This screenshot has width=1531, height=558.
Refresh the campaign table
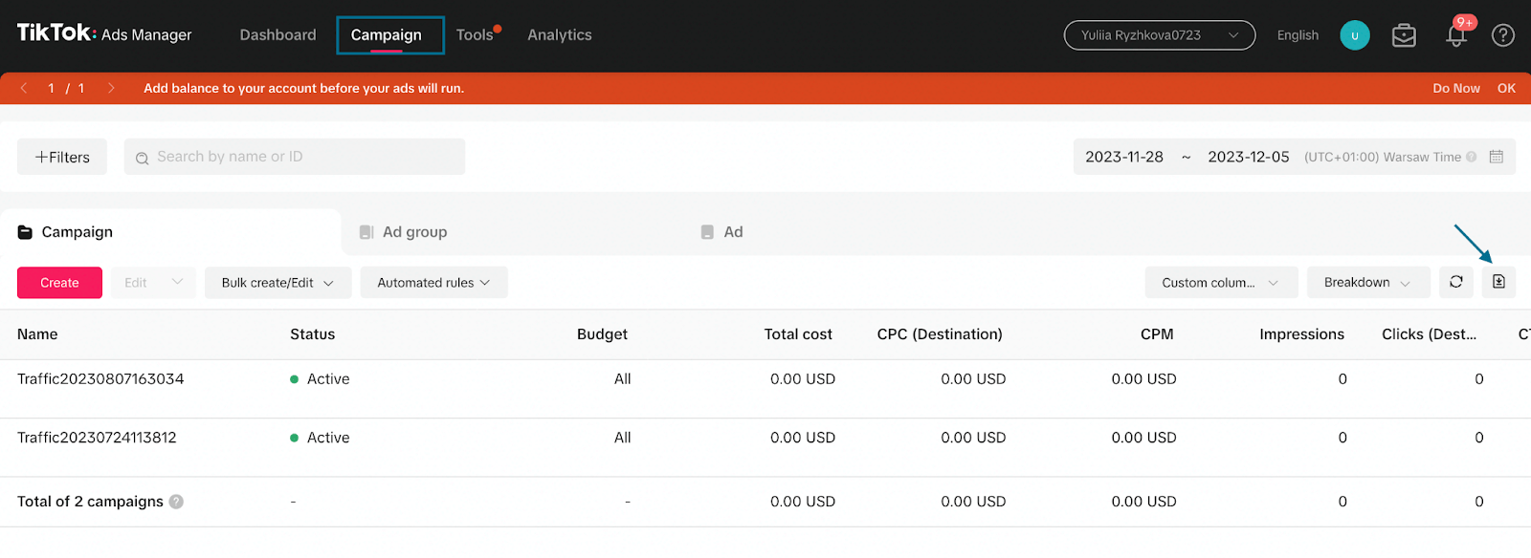(x=1455, y=282)
